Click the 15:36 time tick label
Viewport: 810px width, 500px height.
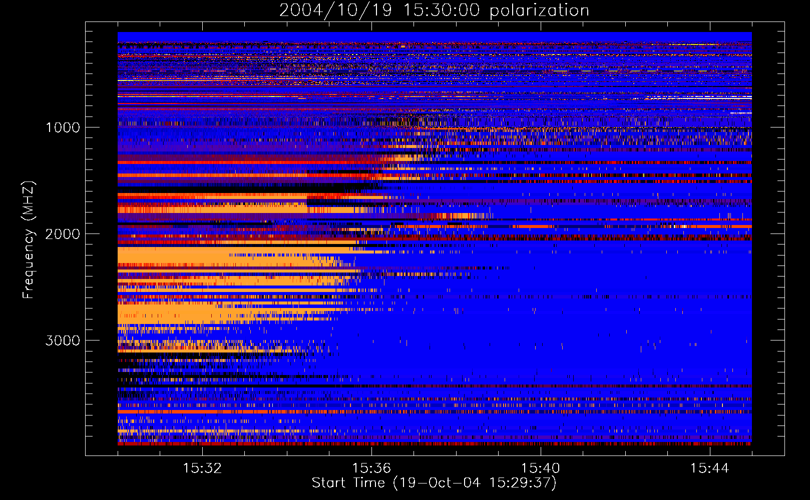(371, 468)
